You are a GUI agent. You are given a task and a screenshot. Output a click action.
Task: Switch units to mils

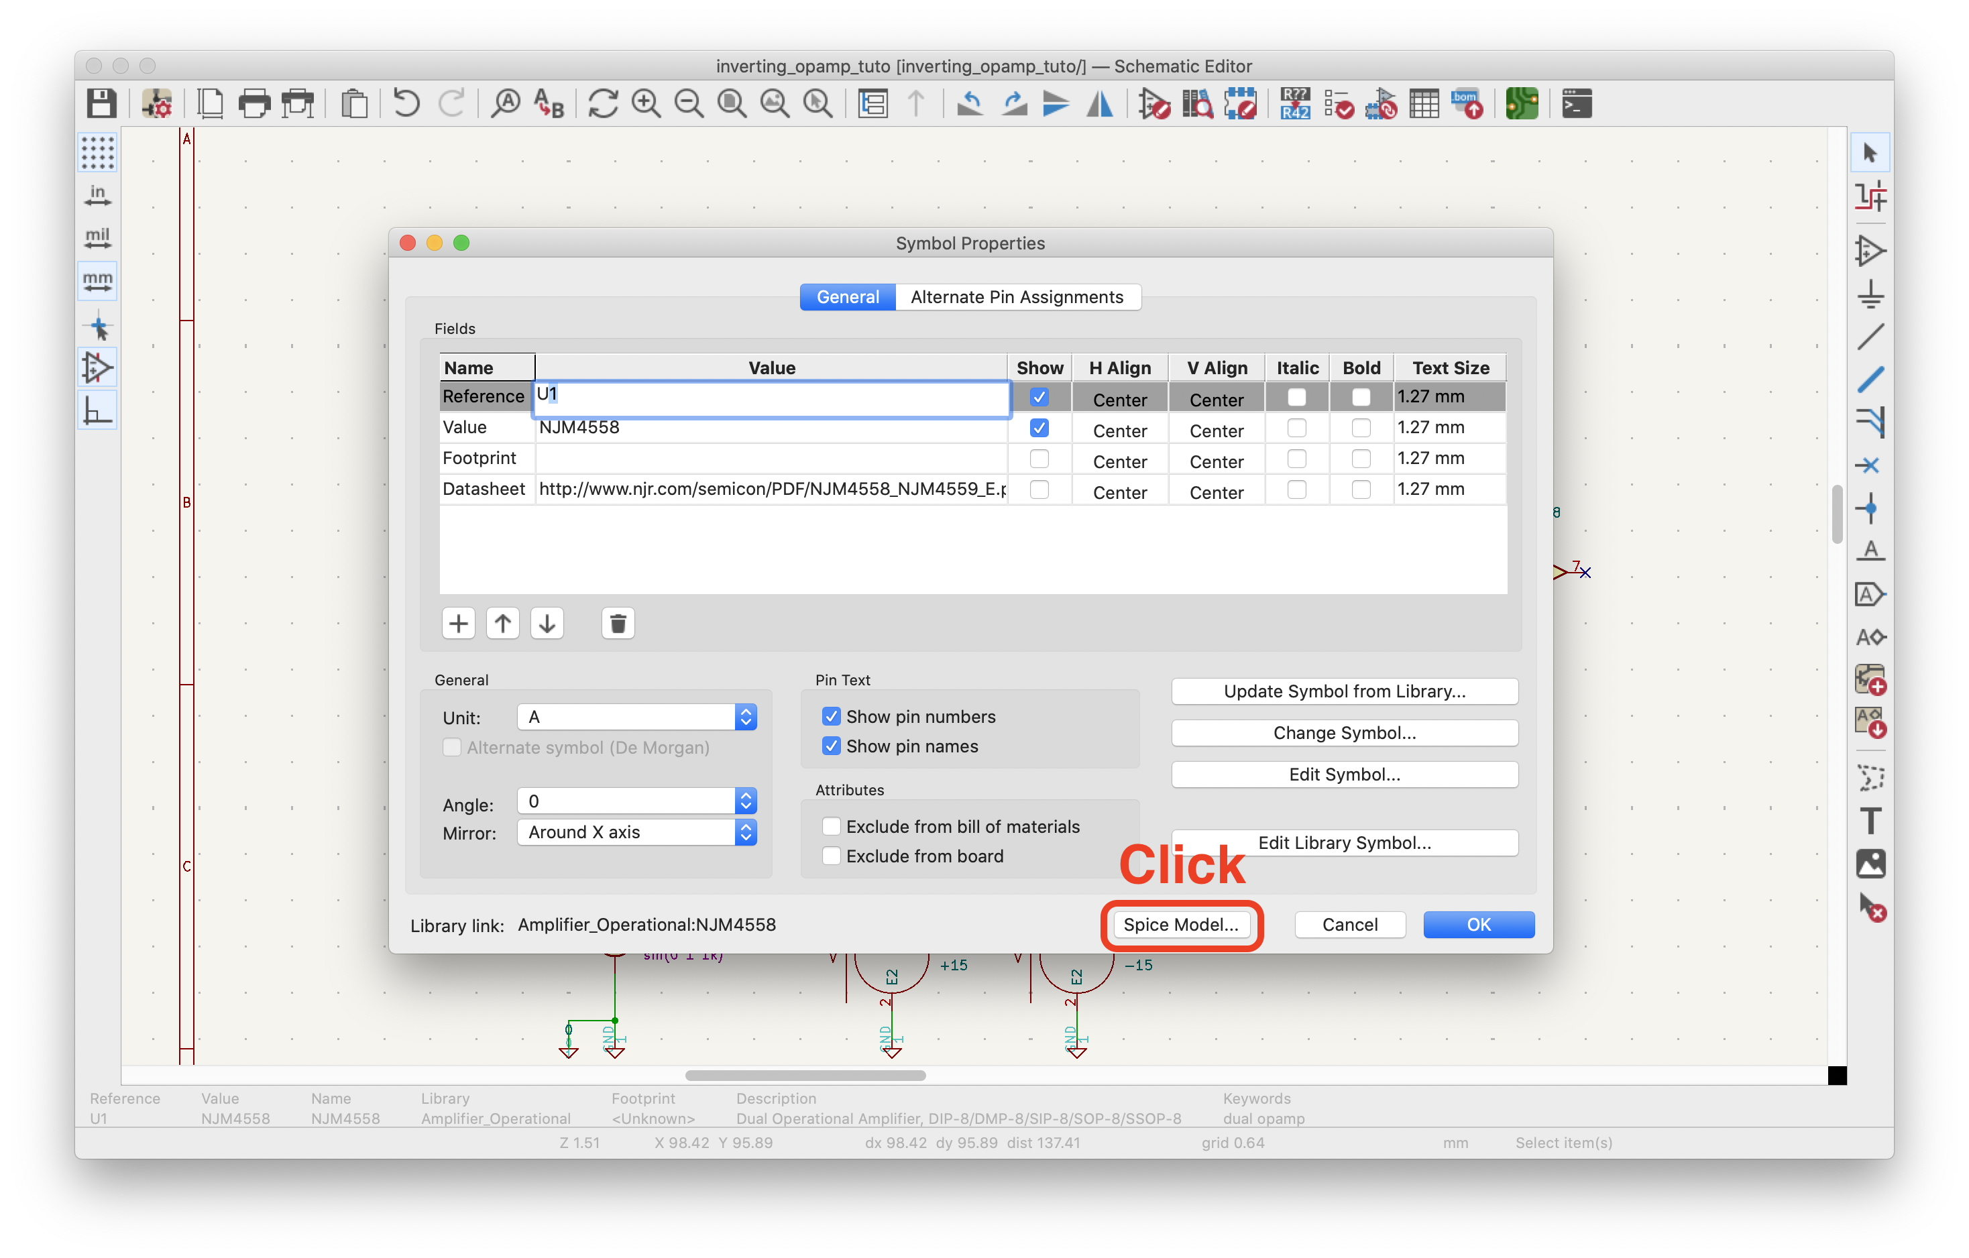tap(97, 238)
